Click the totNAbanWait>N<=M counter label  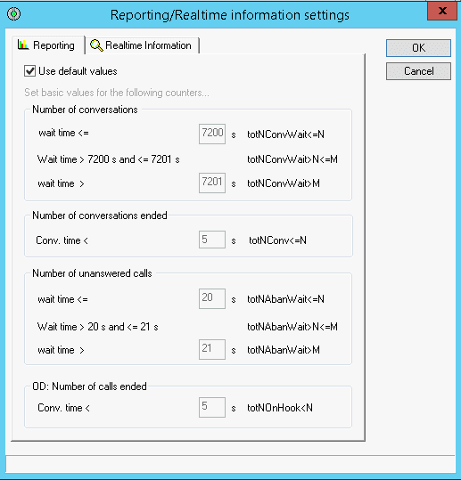click(292, 327)
